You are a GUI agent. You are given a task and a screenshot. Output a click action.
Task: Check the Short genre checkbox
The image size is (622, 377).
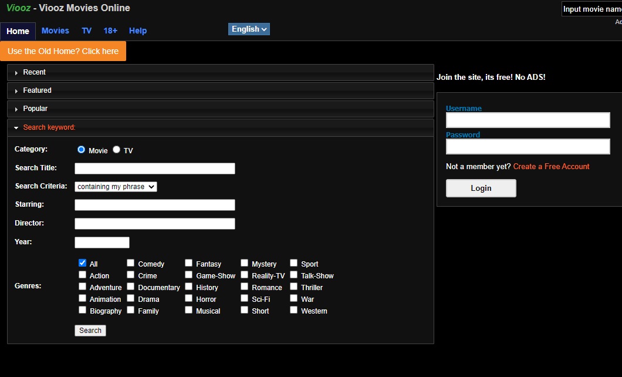[244, 310]
